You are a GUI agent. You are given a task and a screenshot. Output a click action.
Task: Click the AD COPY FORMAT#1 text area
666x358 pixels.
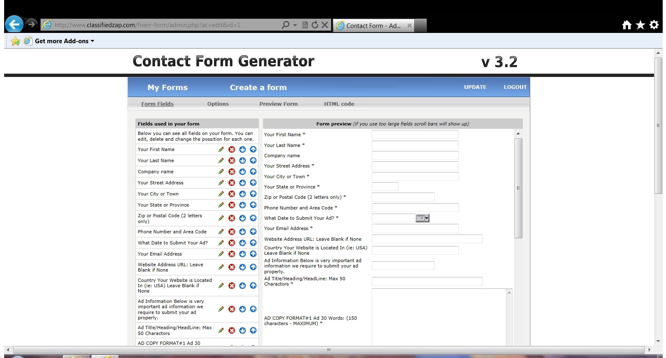(439, 317)
